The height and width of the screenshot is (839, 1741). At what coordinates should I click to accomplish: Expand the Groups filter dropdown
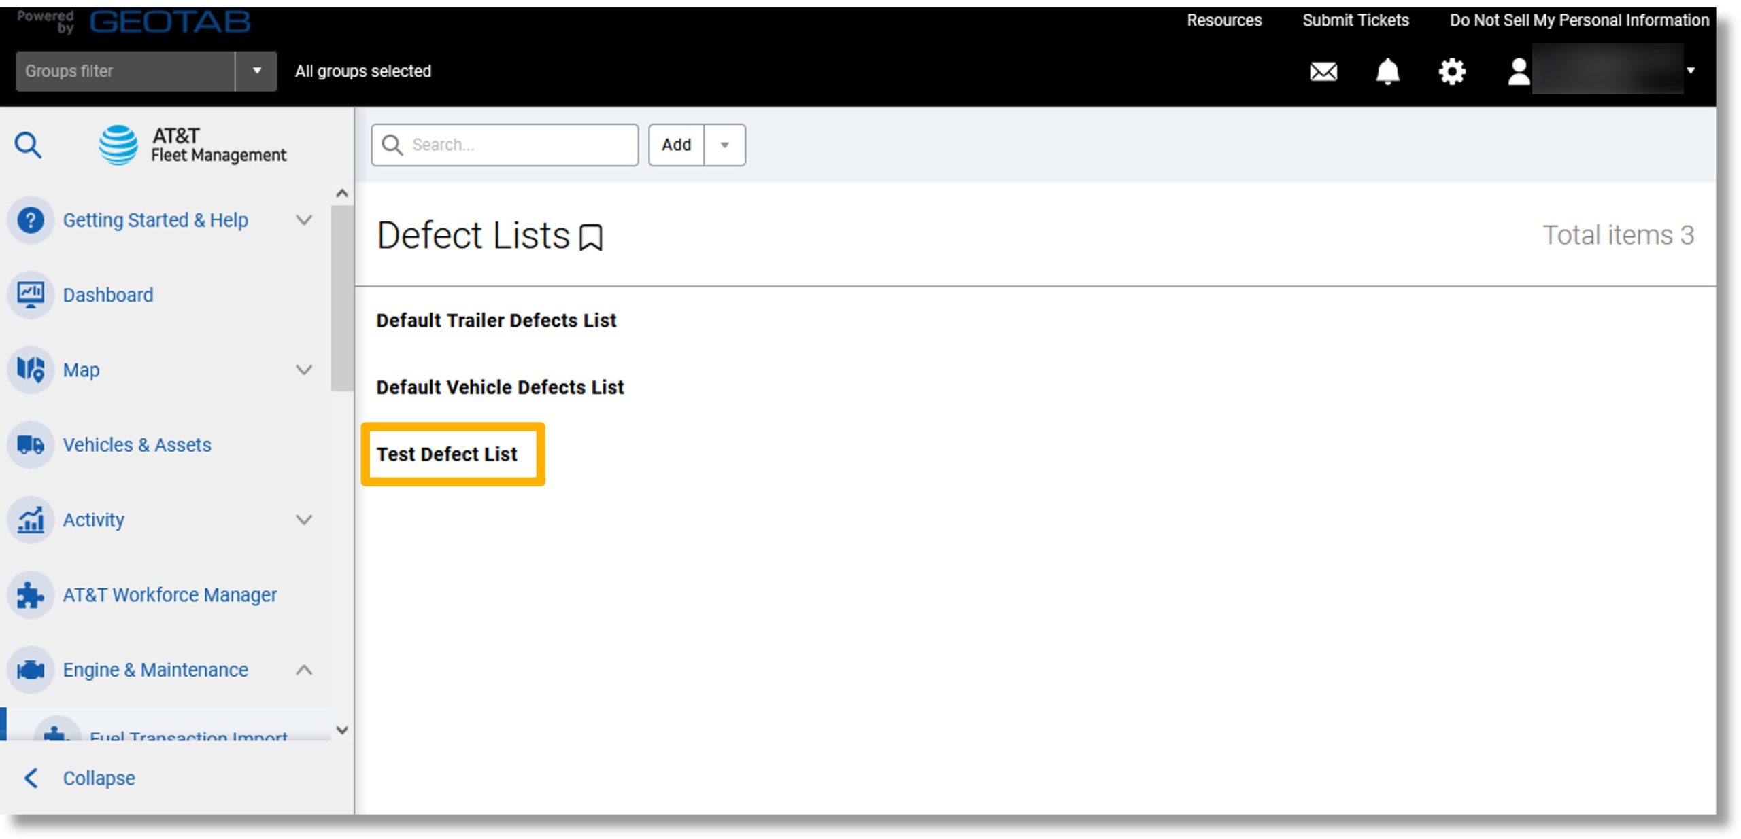pos(253,71)
